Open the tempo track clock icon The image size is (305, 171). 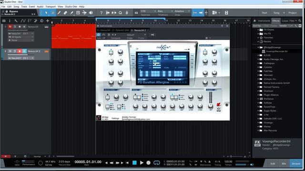[x=41, y=20]
